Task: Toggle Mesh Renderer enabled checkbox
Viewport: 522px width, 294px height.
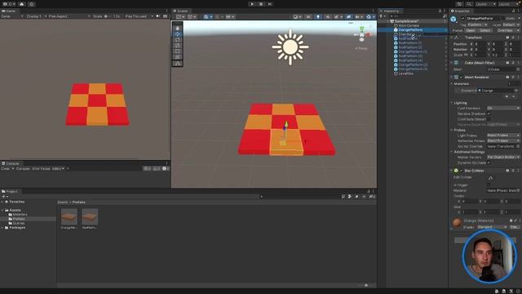Action: 461,78
